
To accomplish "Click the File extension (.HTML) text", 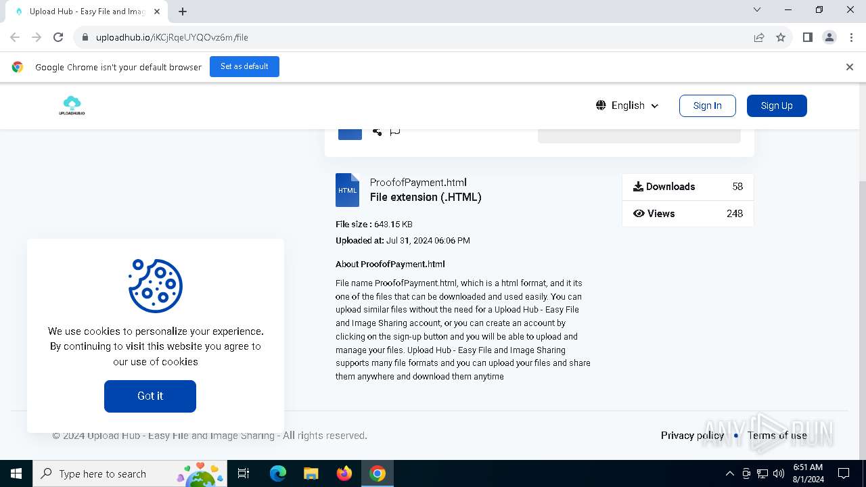I will pyautogui.click(x=426, y=198).
